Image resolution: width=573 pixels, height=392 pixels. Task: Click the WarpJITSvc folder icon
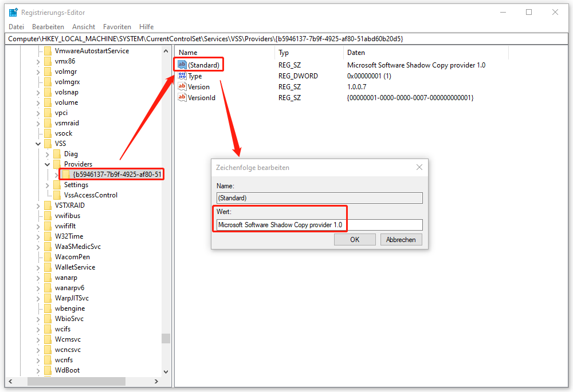(x=48, y=298)
